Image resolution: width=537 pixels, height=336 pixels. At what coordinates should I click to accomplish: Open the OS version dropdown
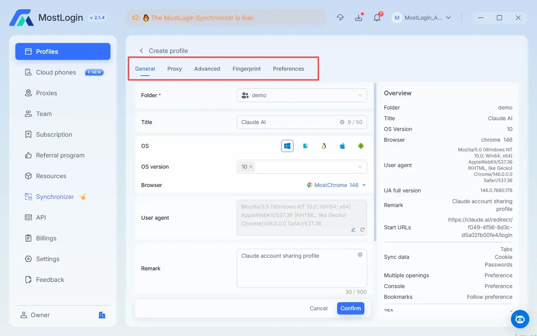302,167
